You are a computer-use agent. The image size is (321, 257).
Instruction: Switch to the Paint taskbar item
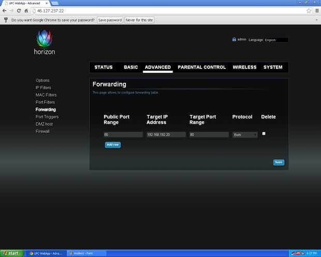(x=87, y=253)
